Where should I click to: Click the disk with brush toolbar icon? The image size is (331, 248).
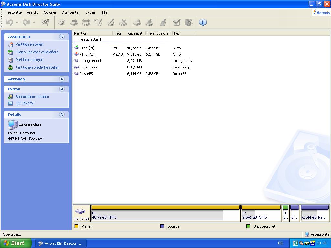click(149, 22)
